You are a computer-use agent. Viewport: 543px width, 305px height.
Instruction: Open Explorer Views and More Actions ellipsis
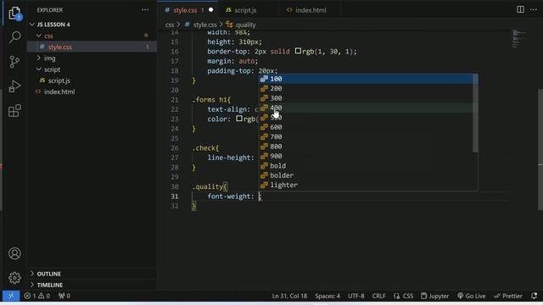click(x=145, y=9)
